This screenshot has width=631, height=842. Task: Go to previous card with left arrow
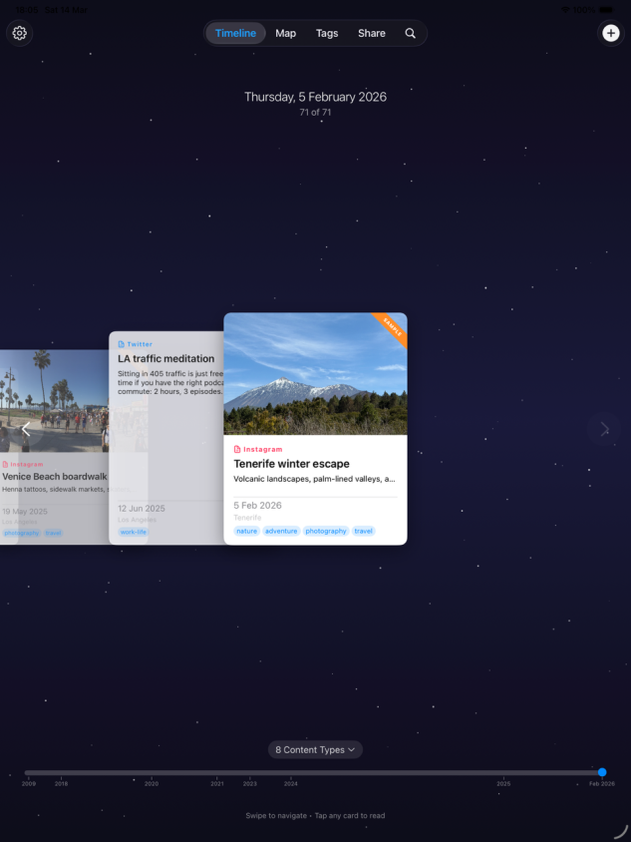coord(26,429)
